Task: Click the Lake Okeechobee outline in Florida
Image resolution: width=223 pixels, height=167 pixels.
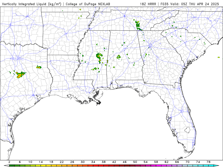Action: (x=187, y=130)
